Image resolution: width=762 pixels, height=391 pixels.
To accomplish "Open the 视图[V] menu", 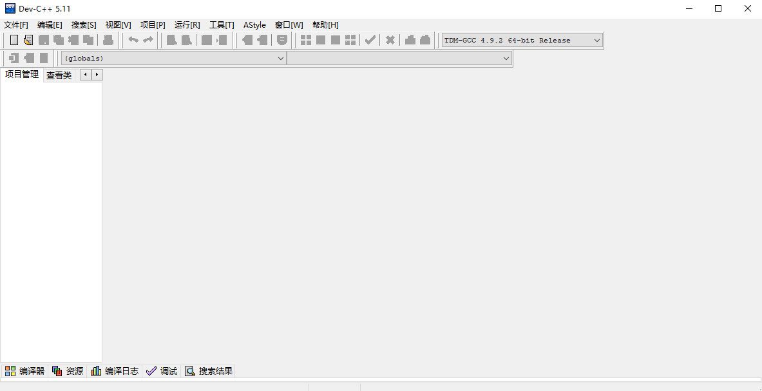I will pyautogui.click(x=118, y=24).
